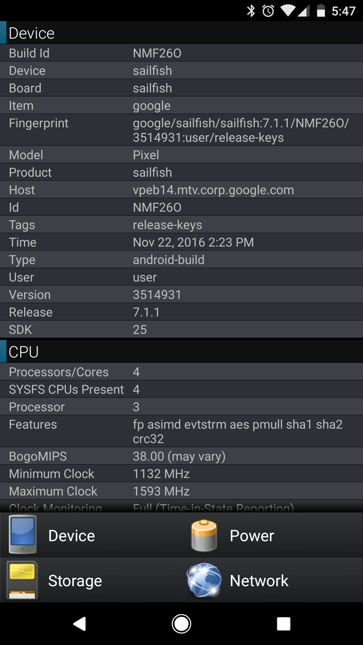Switch to the Power tab
363x645 pixels.
click(x=272, y=535)
